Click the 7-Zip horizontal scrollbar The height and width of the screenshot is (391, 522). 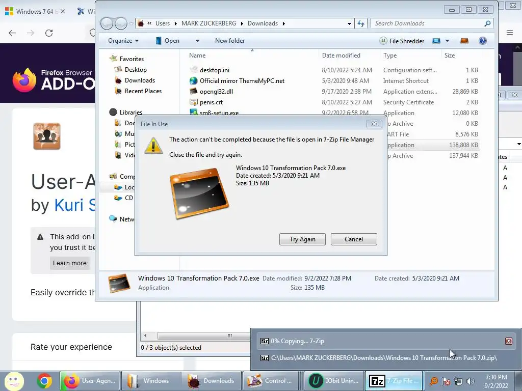tap(203, 336)
